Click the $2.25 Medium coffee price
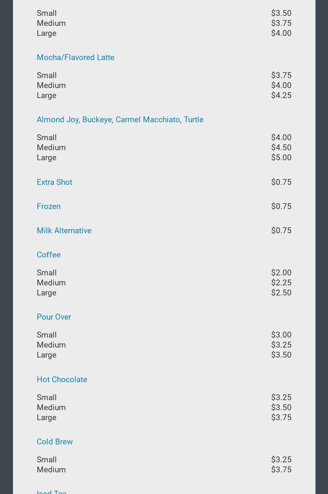The height and width of the screenshot is (494, 328). (x=281, y=283)
